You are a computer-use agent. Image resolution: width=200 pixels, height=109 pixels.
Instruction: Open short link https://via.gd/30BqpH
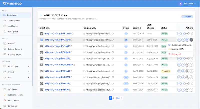click(57, 52)
